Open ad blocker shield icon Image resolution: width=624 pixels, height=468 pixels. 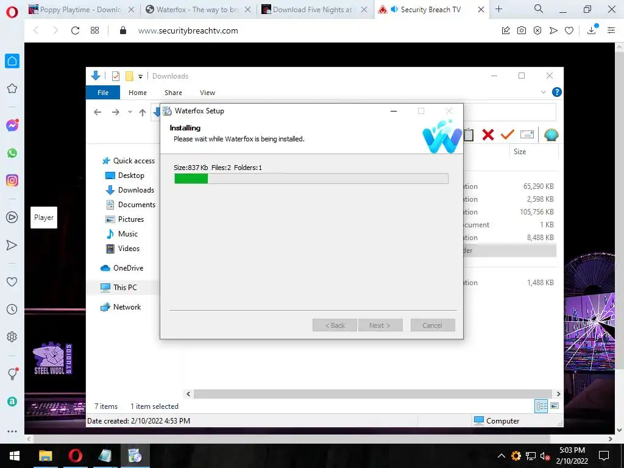(x=537, y=30)
